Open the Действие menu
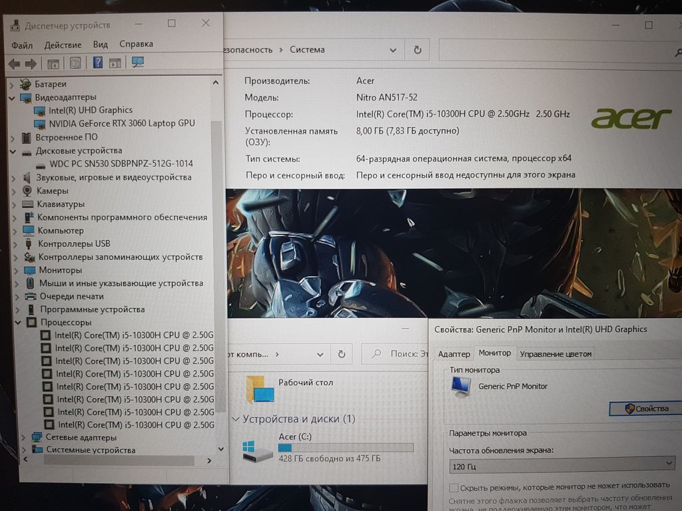The height and width of the screenshot is (511, 682). click(63, 45)
